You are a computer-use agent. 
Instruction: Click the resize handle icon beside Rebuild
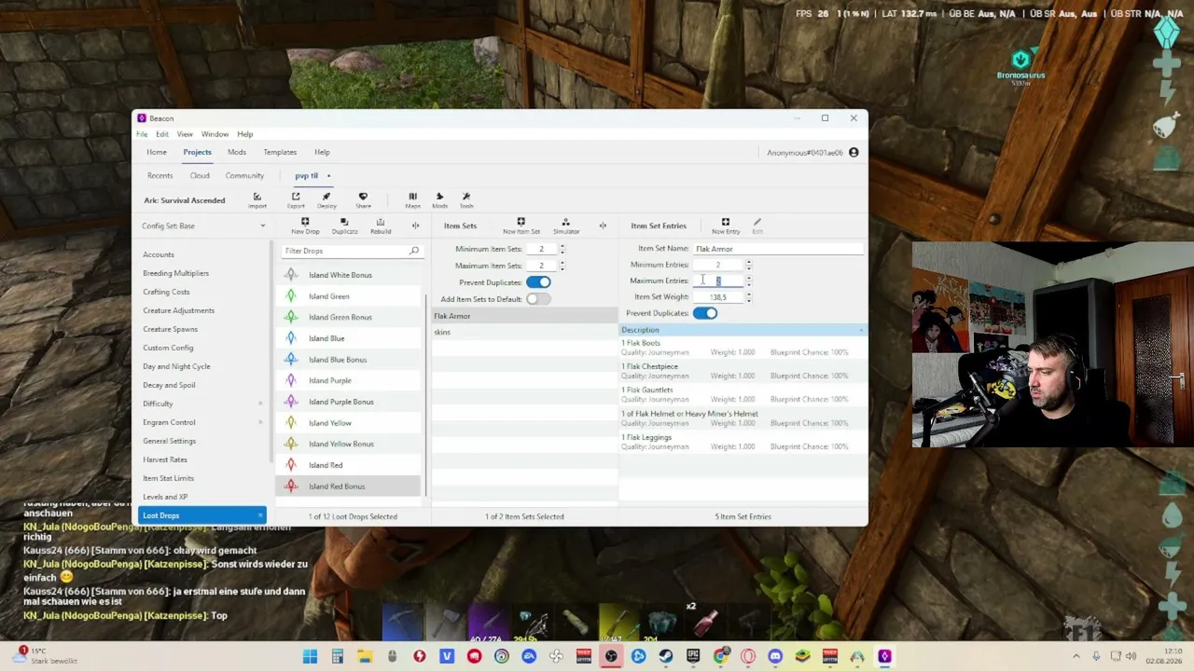coord(416,226)
